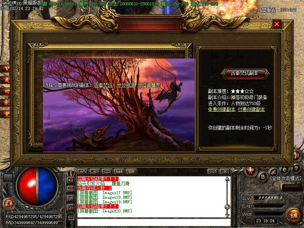This screenshot has height=228, width=304.
Task: Click the sound speaker round icon at right edge
Action: (297, 155)
